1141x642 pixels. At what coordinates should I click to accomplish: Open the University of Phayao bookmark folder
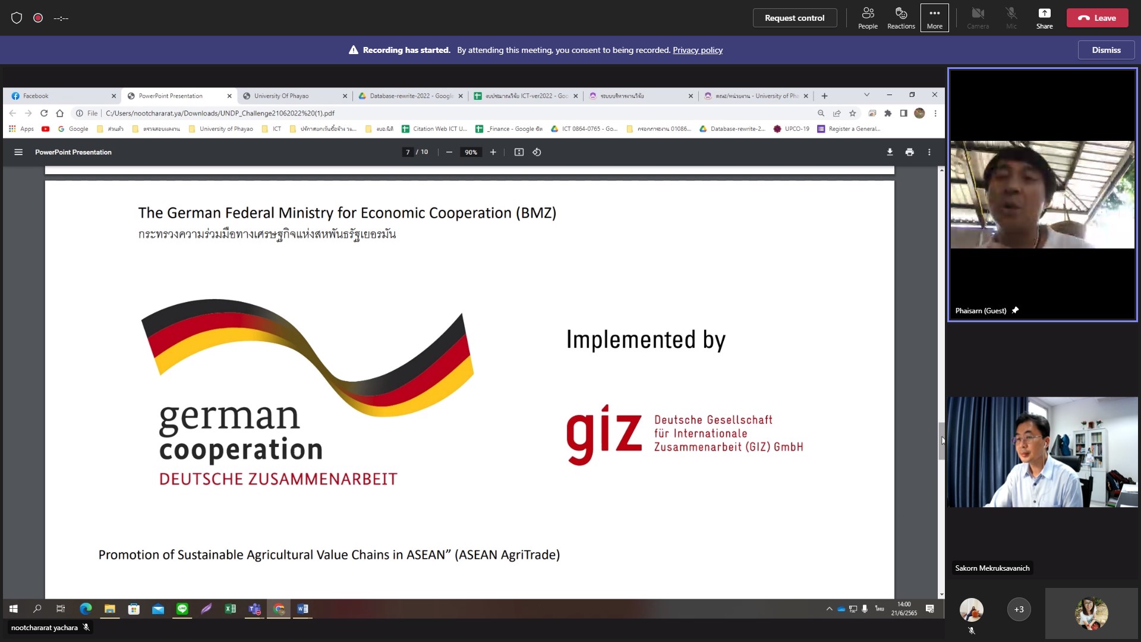(220, 128)
